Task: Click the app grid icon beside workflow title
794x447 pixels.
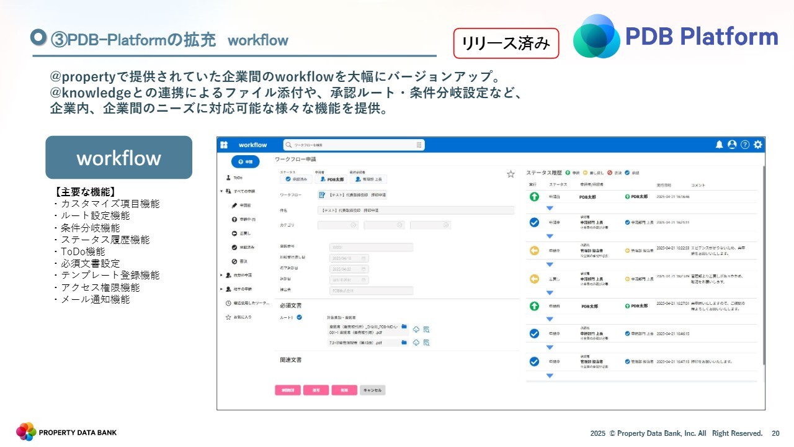Action: pyautogui.click(x=225, y=145)
